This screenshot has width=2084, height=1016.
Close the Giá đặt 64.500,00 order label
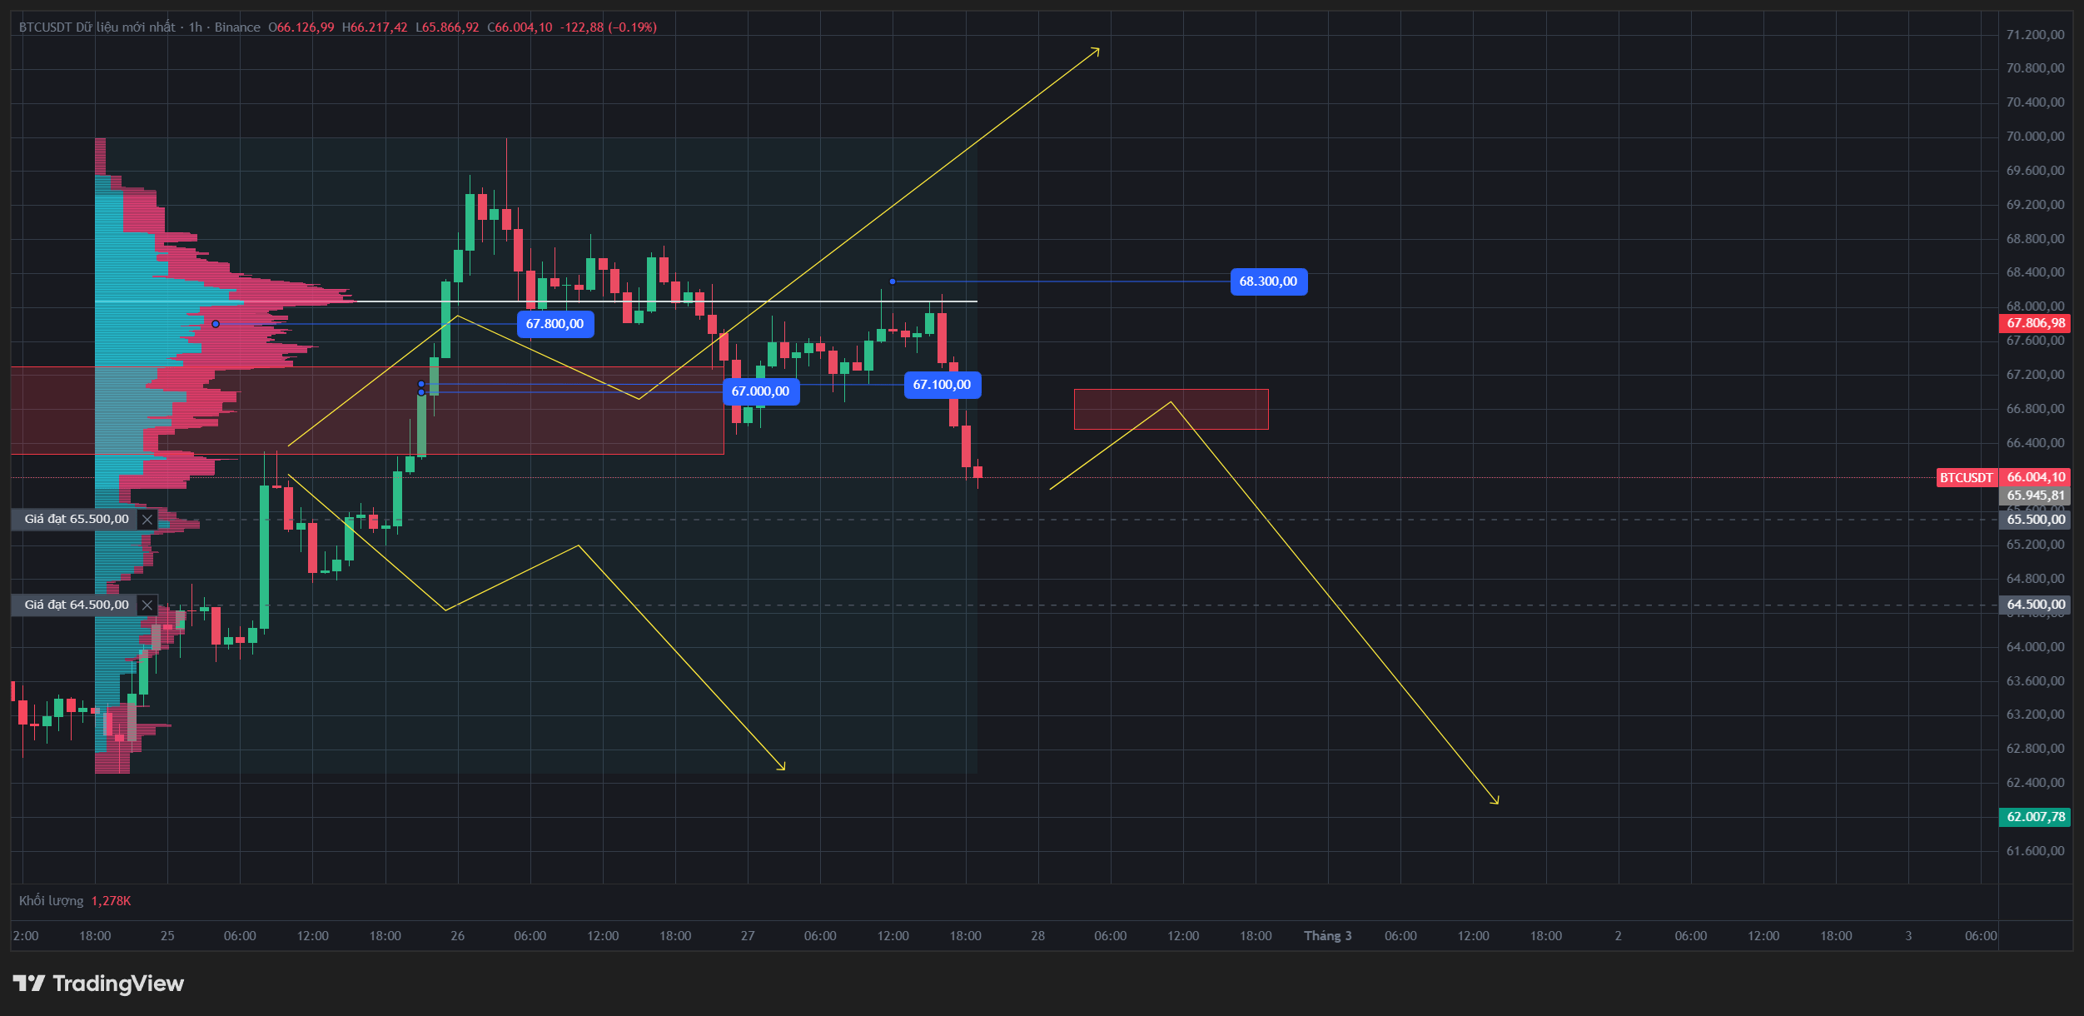click(147, 605)
